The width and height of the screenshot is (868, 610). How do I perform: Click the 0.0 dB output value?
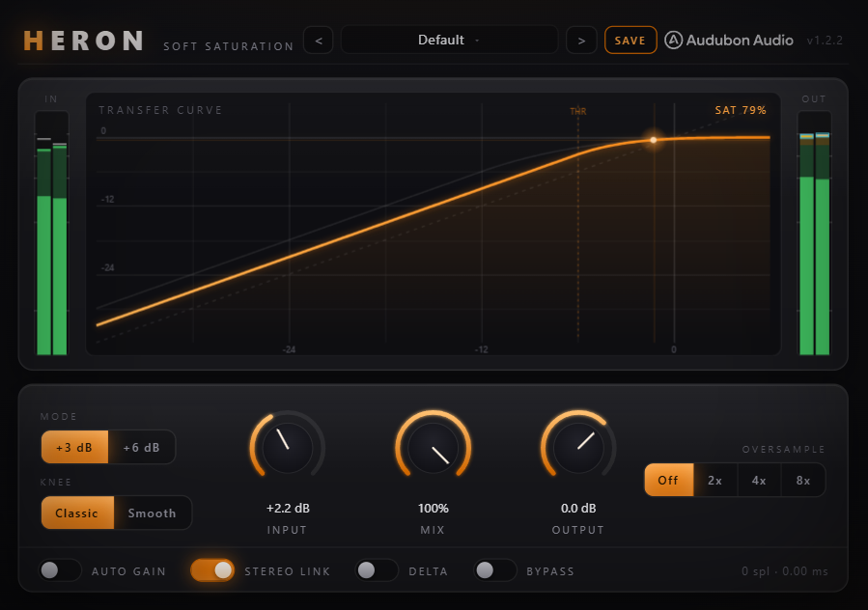[578, 508]
